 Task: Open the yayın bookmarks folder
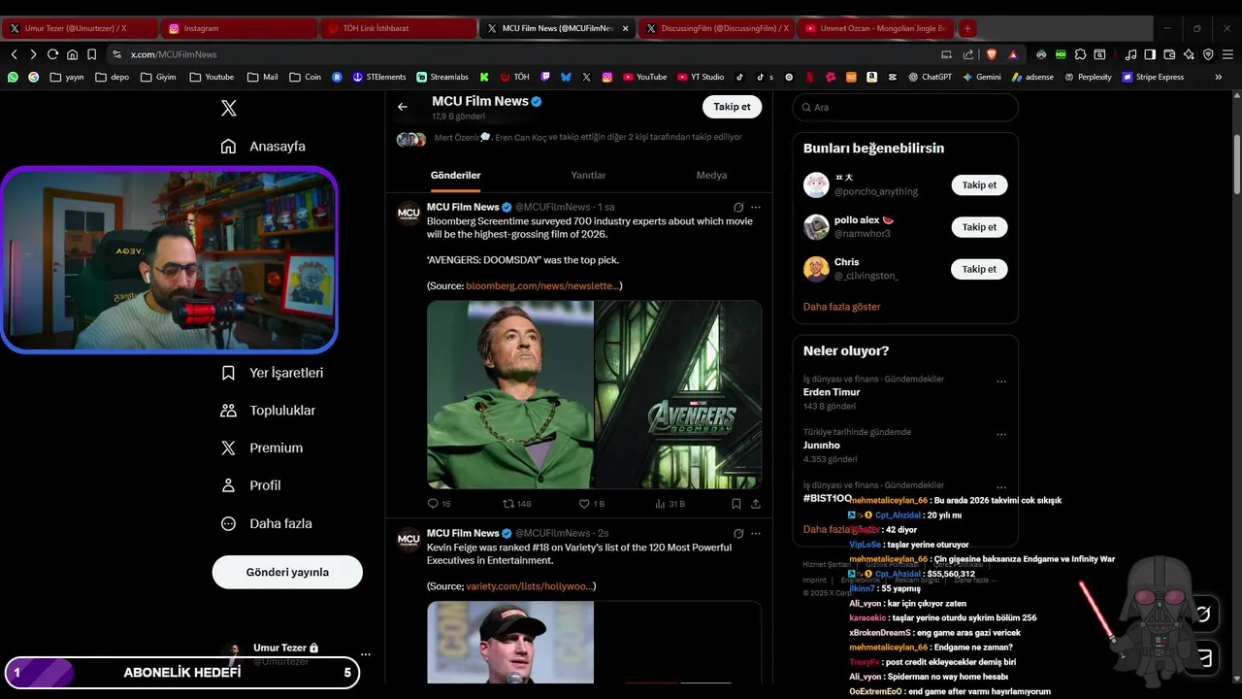tap(67, 77)
